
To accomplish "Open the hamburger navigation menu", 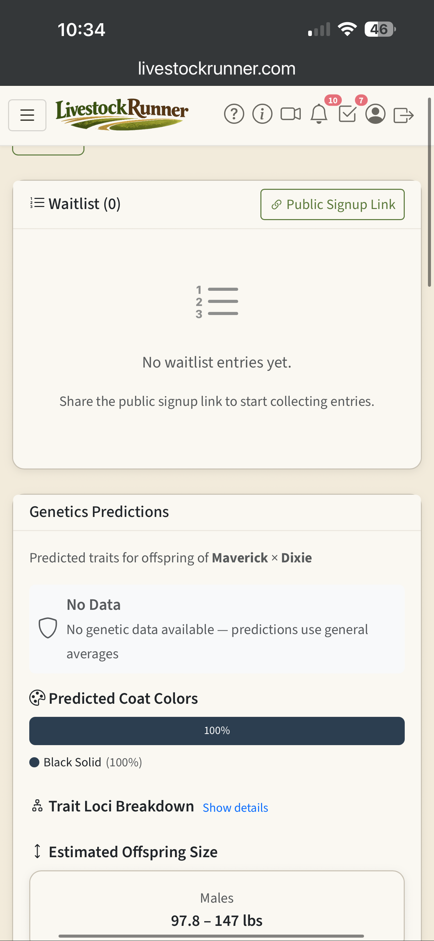I will click(27, 115).
